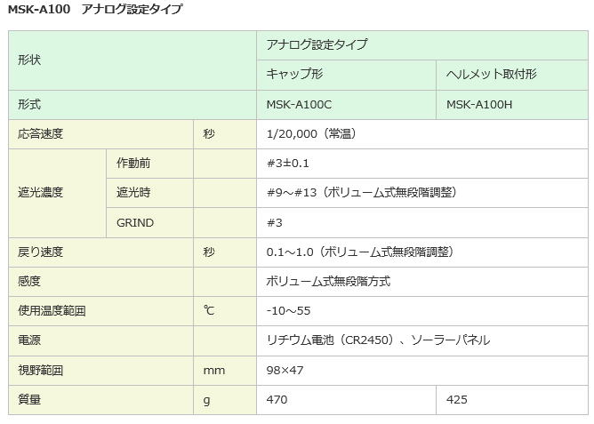Viewport: 594px width, 424px height.
Task: Select the 470 mass value cell
Action: coord(346,400)
